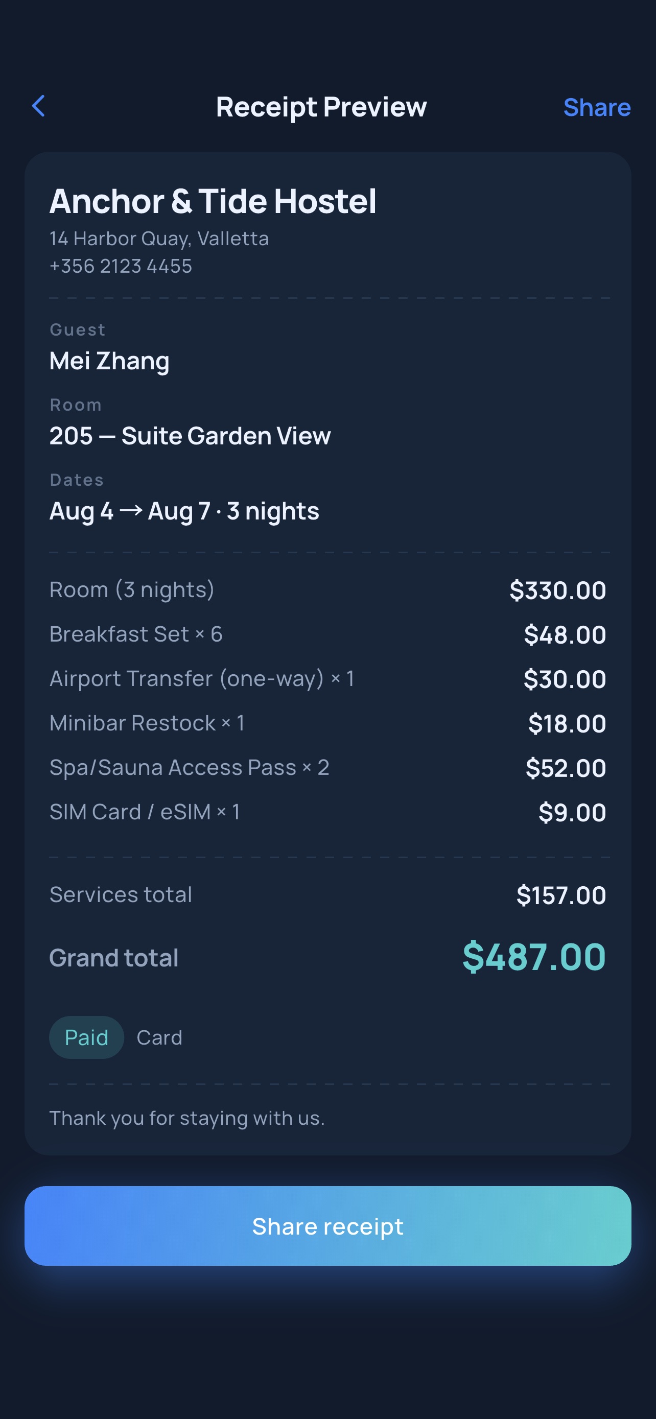Tap the Breakfast Set × 6 line
656x1419 pixels.
(327, 634)
